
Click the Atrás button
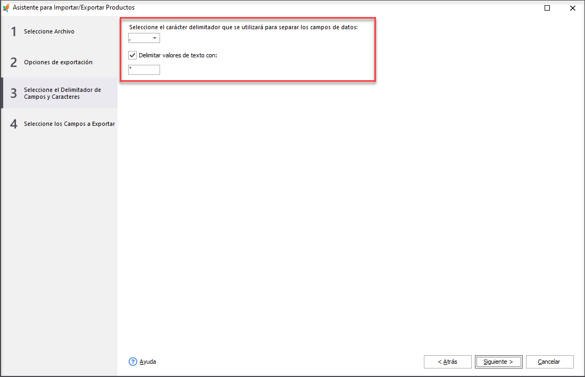click(447, 362)
